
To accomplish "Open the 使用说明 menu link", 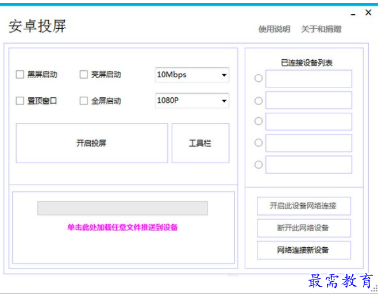I will tap(275, 29).
